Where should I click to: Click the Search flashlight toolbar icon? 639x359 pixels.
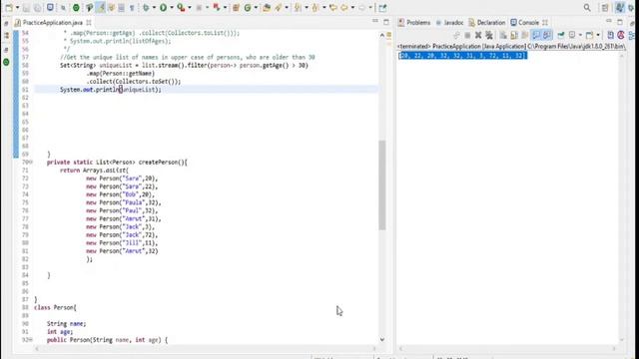tap(279, 8)
